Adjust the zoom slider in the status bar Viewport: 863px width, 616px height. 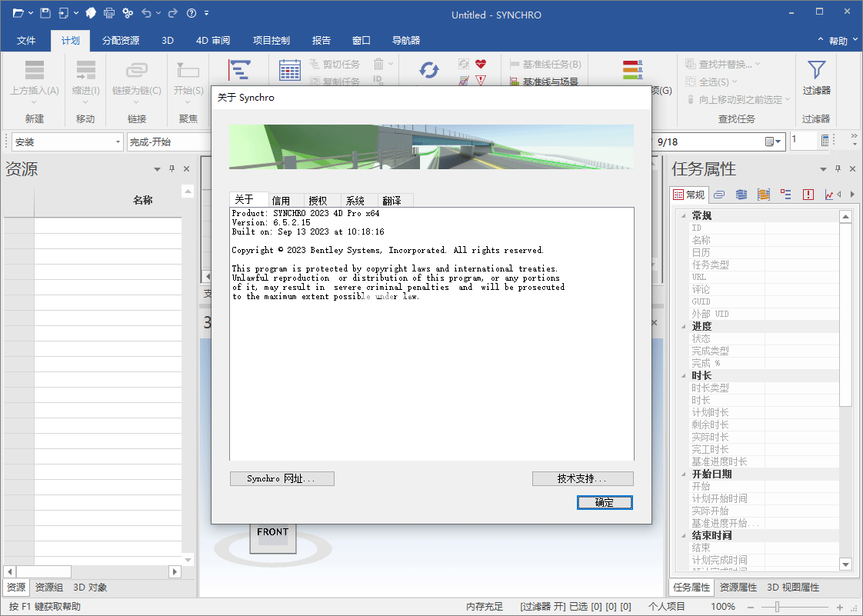click(x=777, y=607)
